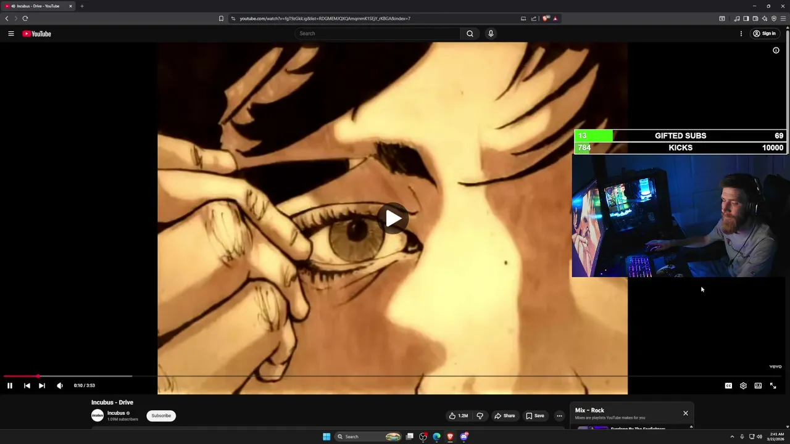Open the Windows Start menu
Screen dimensions: 790x444
[326, 437]
